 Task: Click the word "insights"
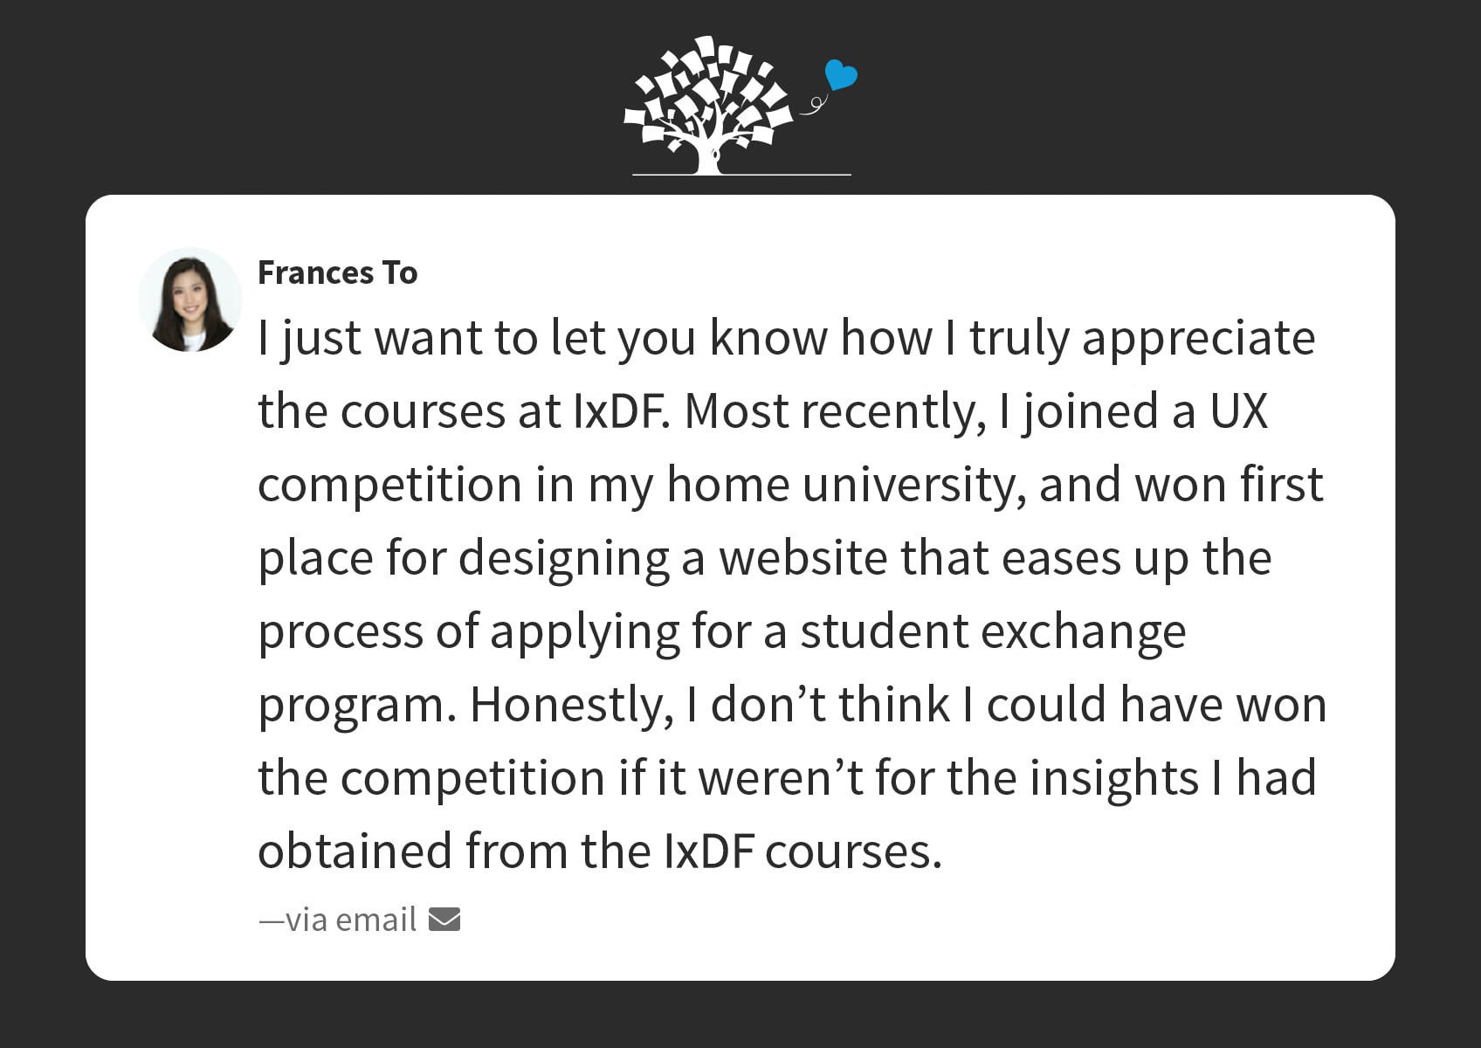pyautogui.click(x=1114, y=779)
